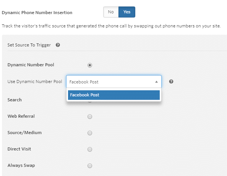The width and height of the screenshot is (227, 176).
Task: Select the Dynamic Number Pool radio button
Action: click(x=90, y=65)
